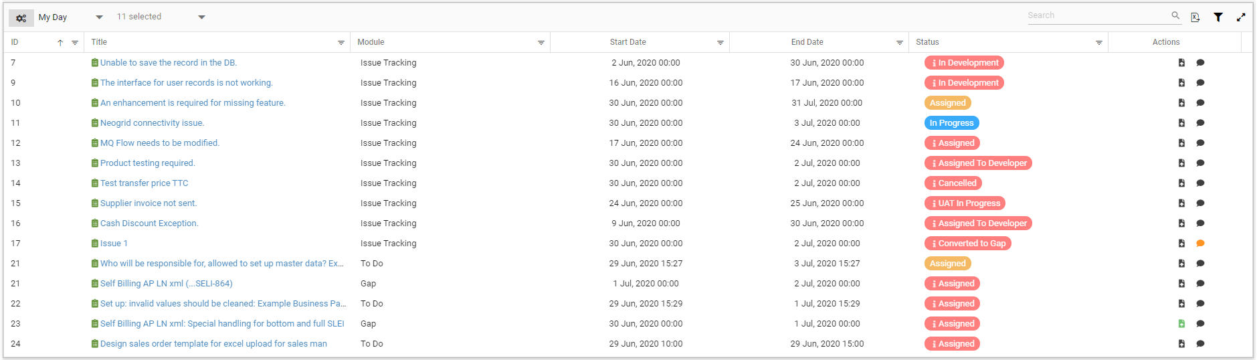Image resolution: width=1257 pixels, height=360 pixels.
Task: Click the magnifier icon in search box
Action: coord(1175,15)
